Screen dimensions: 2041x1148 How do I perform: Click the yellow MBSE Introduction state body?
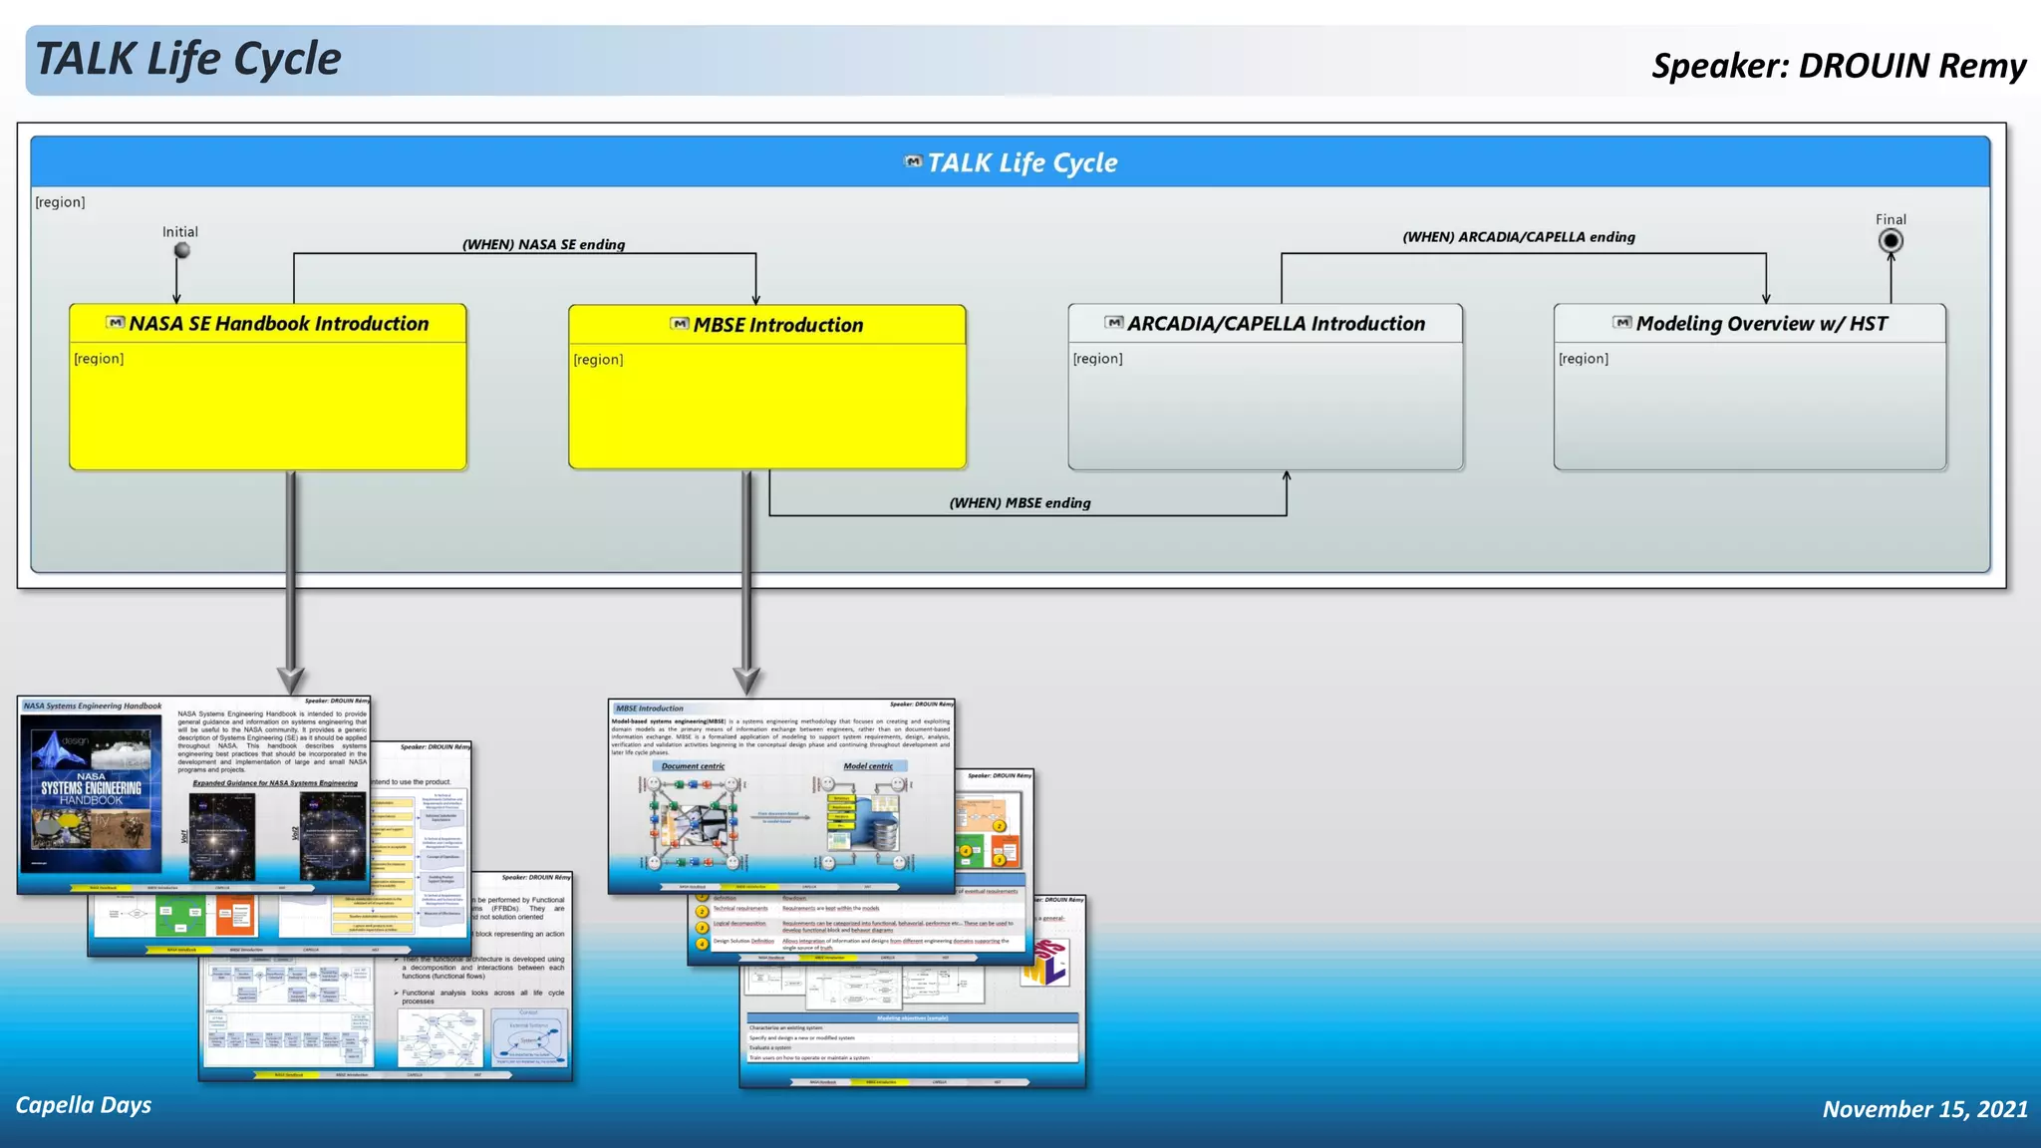tap(766, 409)
